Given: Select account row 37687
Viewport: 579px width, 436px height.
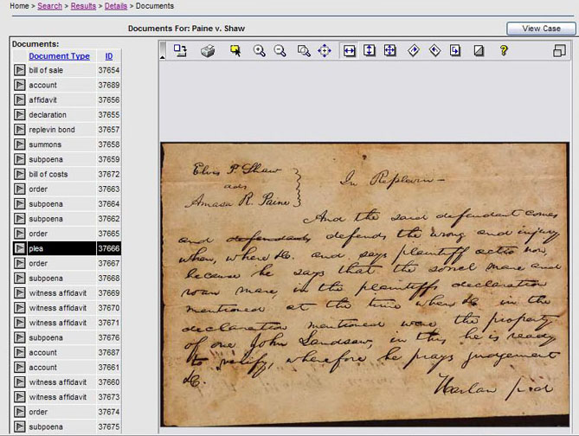Looking at the screenshot, I should point(67,353).
